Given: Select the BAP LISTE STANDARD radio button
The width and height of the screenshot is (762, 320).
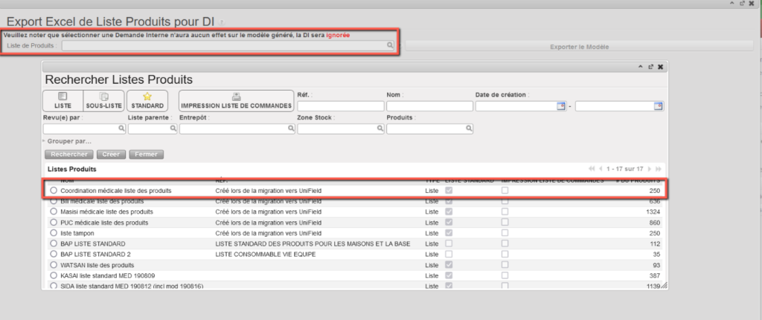Looking at the screenshot, I should [x=54, y=244].
